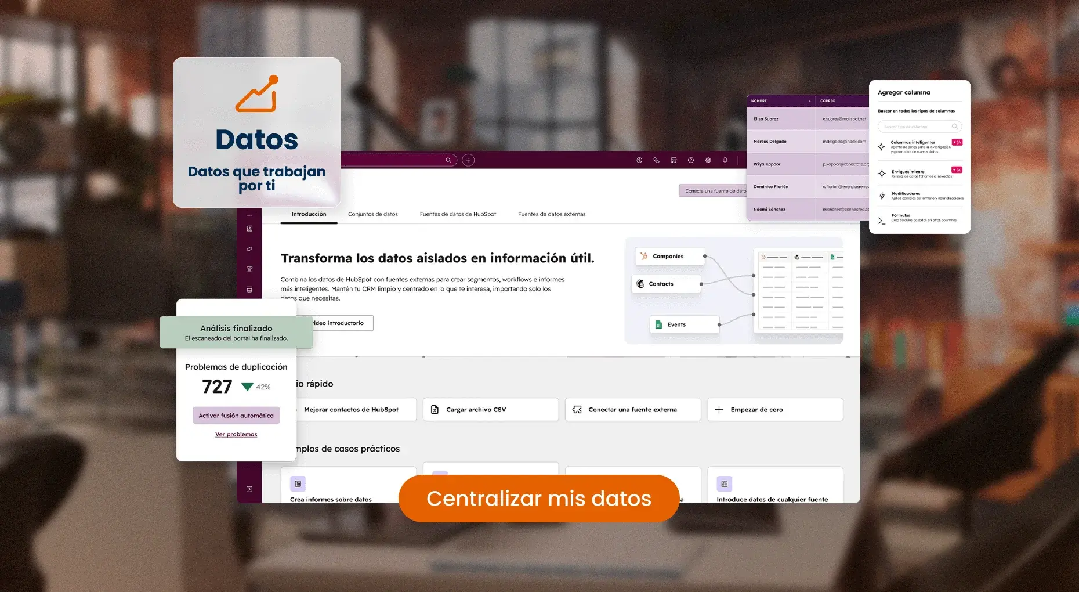Choose Cargar archivo CSV option

tap(490, 410)
